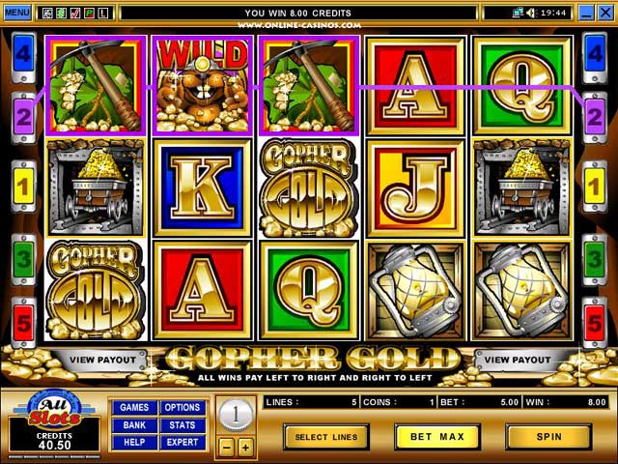
Task: Open the left View Payout panel
Action: coord(102,360)
